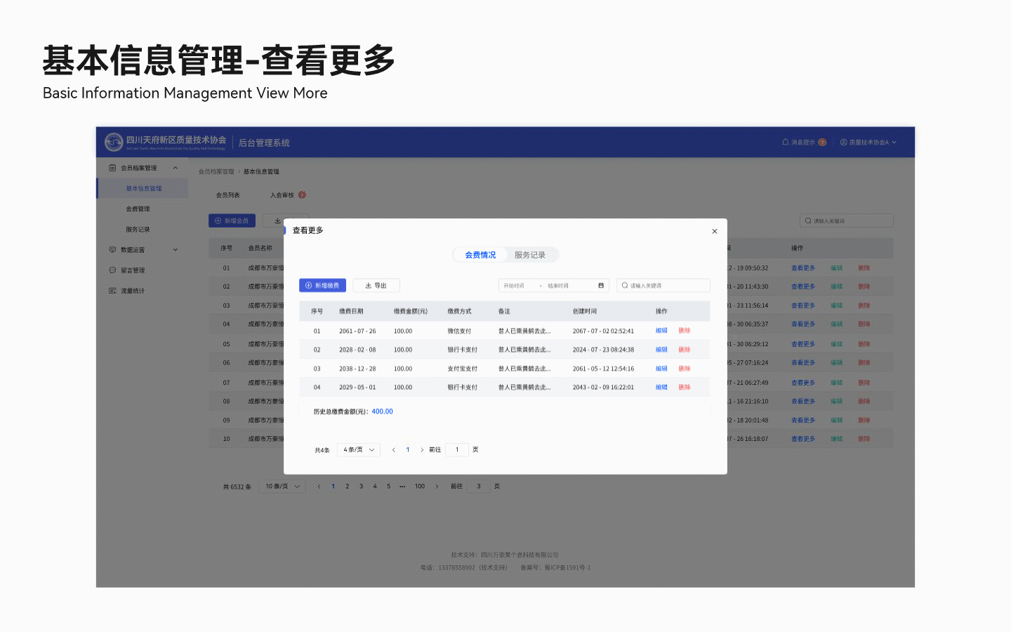The image size is (1011, 632).
Task: Click the dialog 前往 page number input
Action: (457, 450)
